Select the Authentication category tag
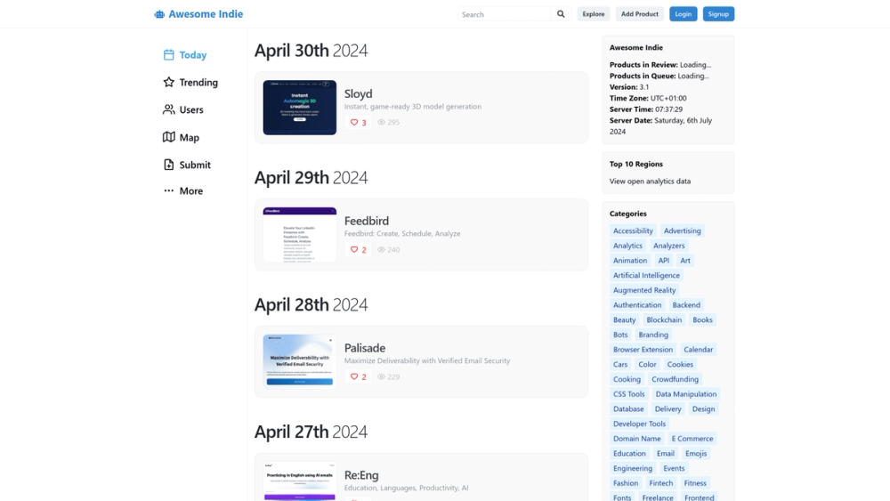The image size is (890, 501). click(637, 304)
